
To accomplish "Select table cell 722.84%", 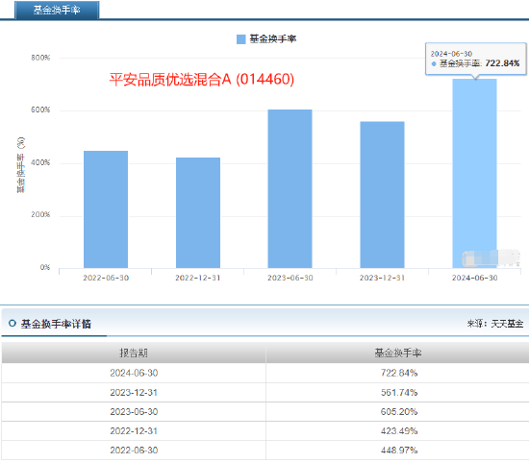I will coord(399,373).
